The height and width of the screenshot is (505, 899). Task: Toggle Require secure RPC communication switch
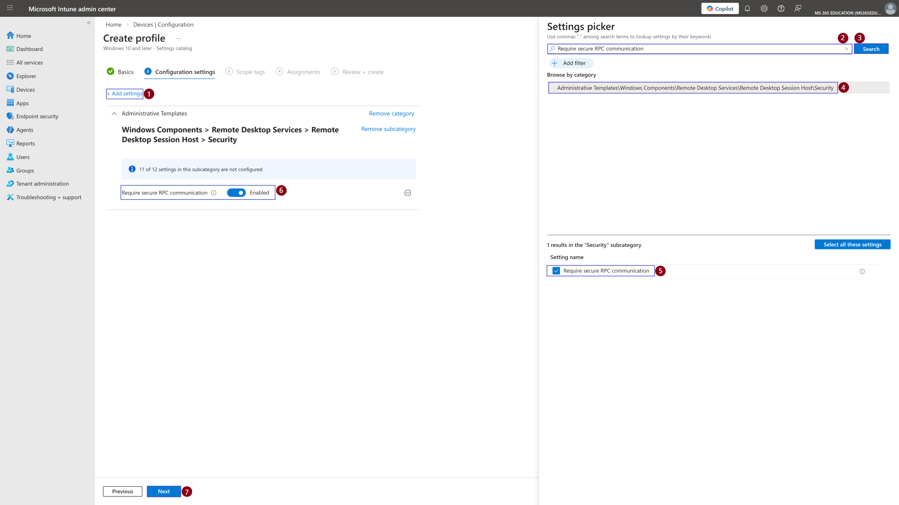[x=236, y=193]
